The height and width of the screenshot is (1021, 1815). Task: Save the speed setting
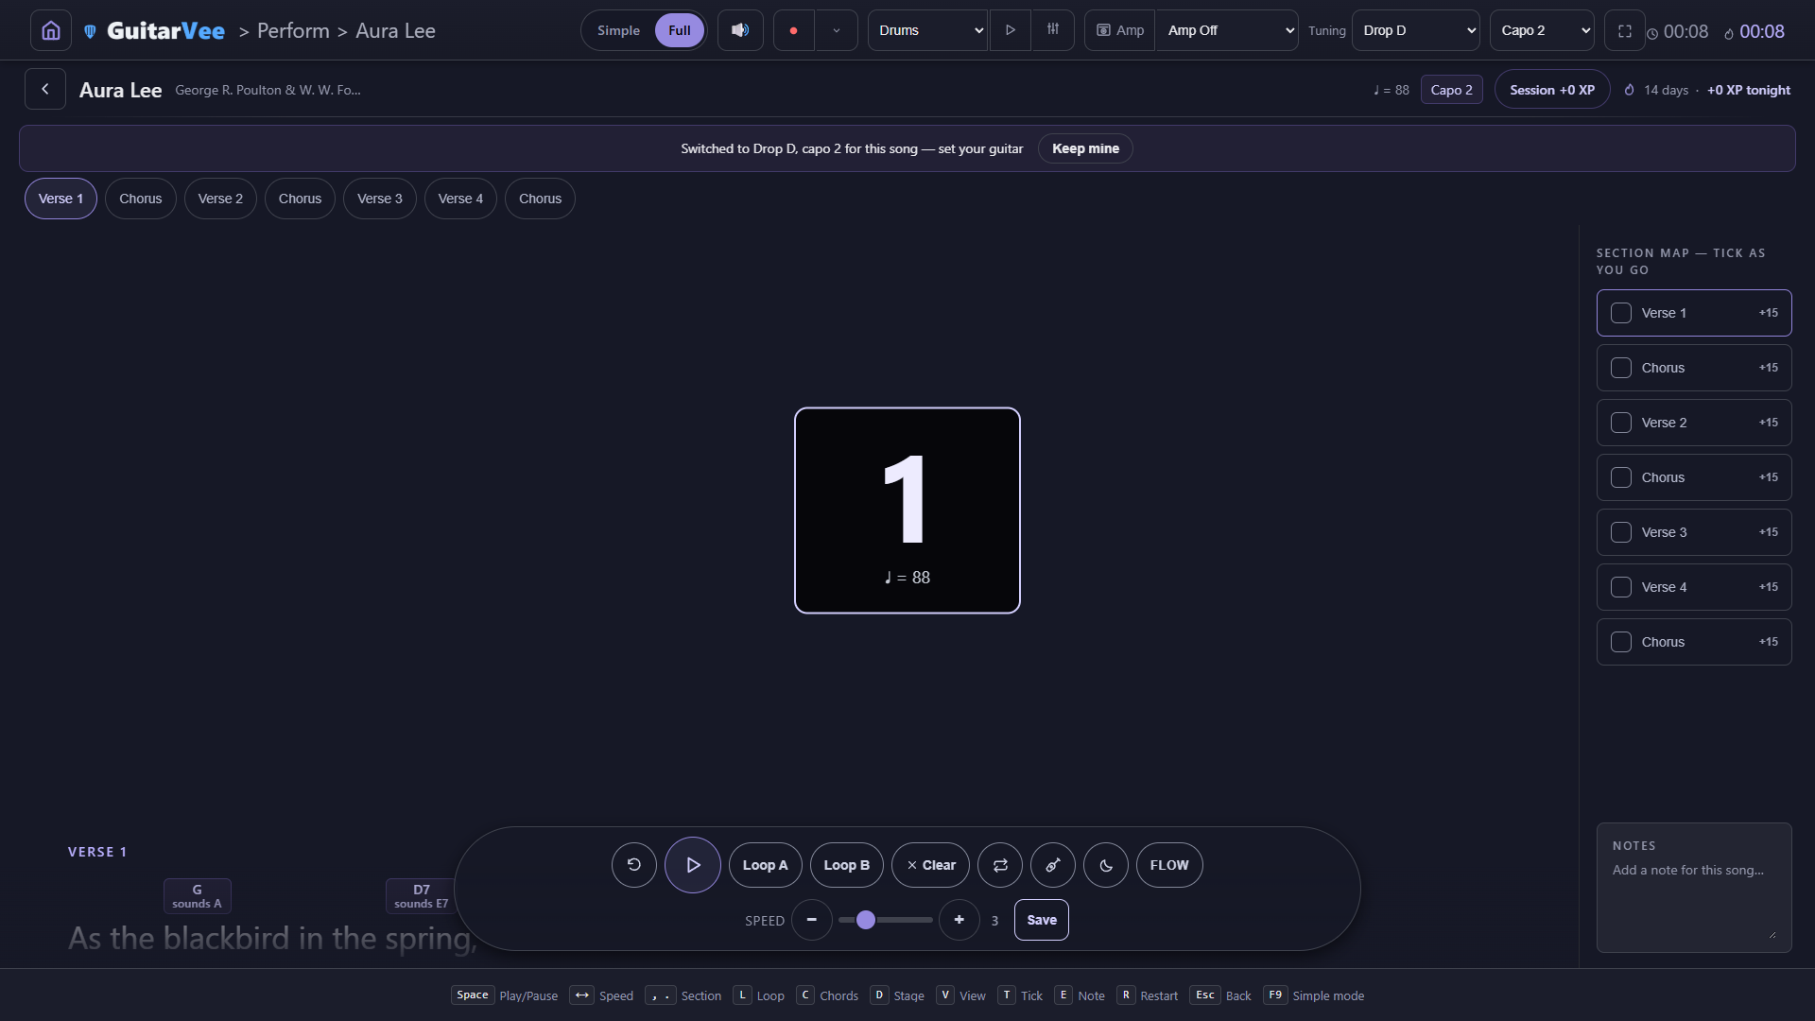coord(1042,920)
